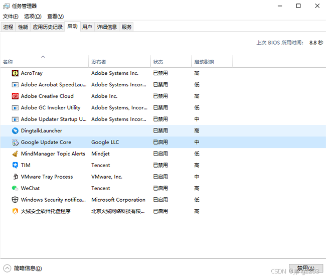Sort by the 名称 column header
The width and height of the screenshot is (326, 278).
pos(45,62)
